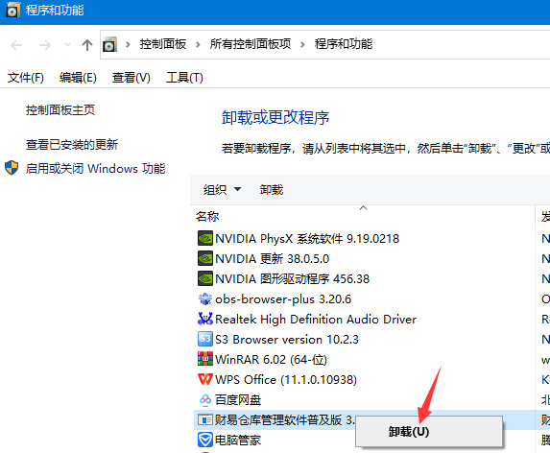550x453 pixels.
Task: Expand chevron after 控制面板 breadcrumb
Action: [198, 44]
